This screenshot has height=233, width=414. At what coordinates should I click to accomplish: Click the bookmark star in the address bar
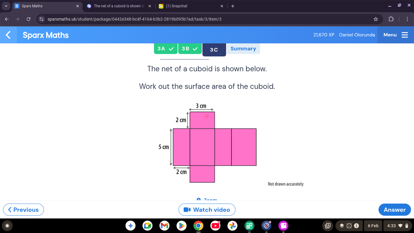click(x=376, y=19)
